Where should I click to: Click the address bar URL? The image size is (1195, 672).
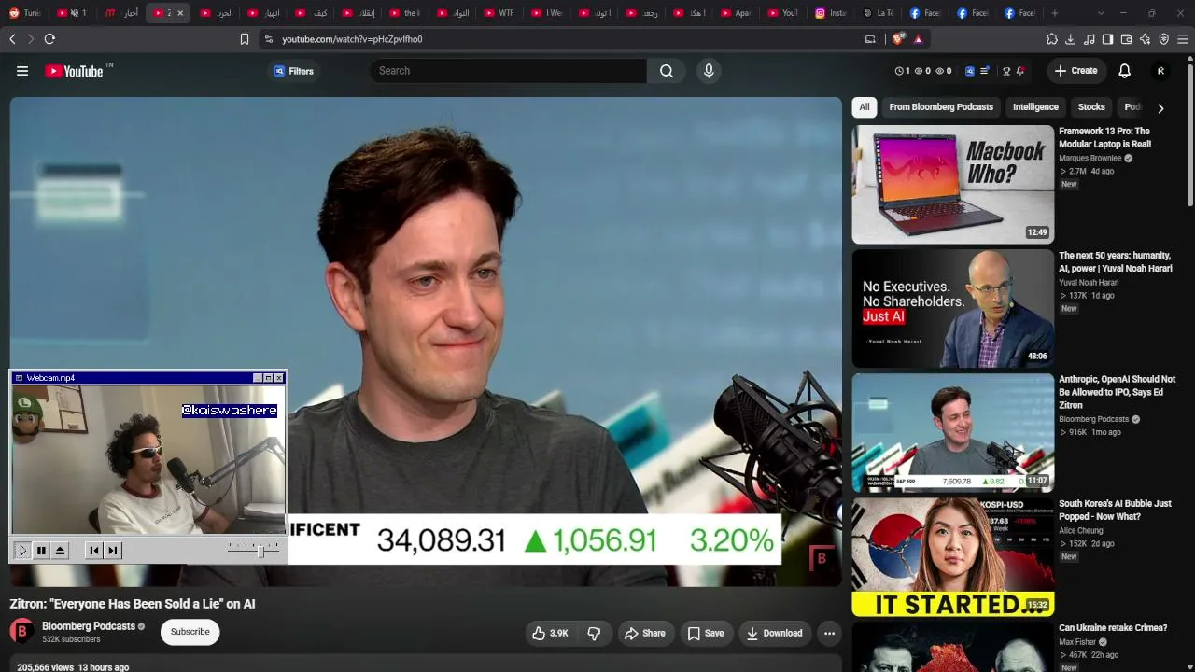(352, 39)
